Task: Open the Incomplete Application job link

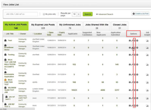Action: (x=9, y=75)
